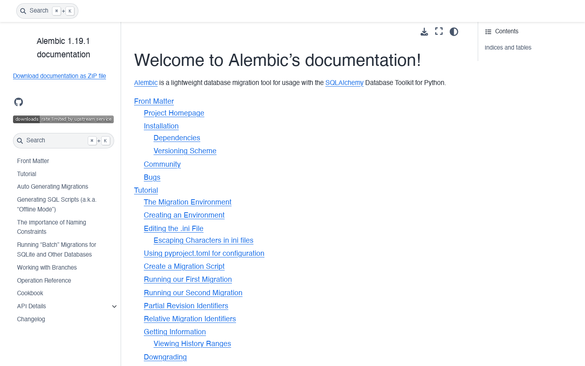Viewport: 585px width, 366px height.
Task: Open Creating an Environment link
Action: tap(184, 215)
